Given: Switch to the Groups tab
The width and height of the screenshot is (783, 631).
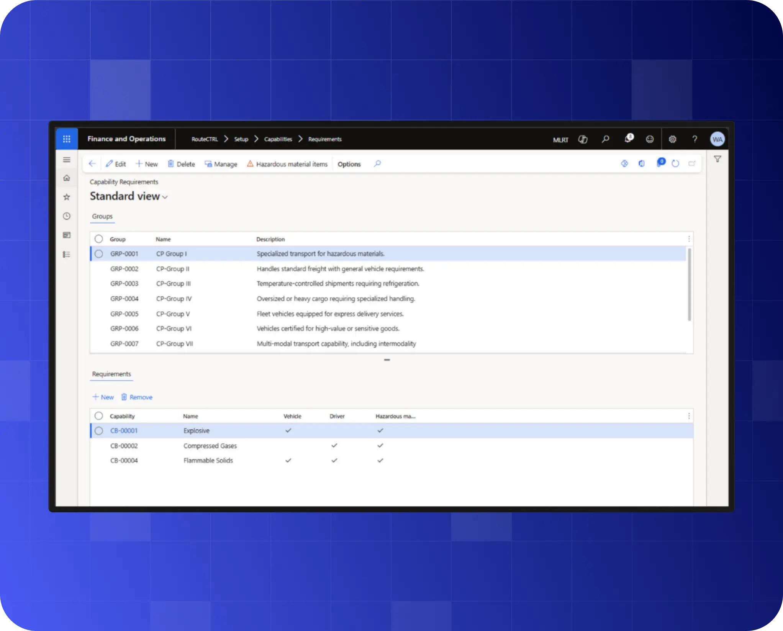Looking at the screenshot, I should [x=102, y=216].
